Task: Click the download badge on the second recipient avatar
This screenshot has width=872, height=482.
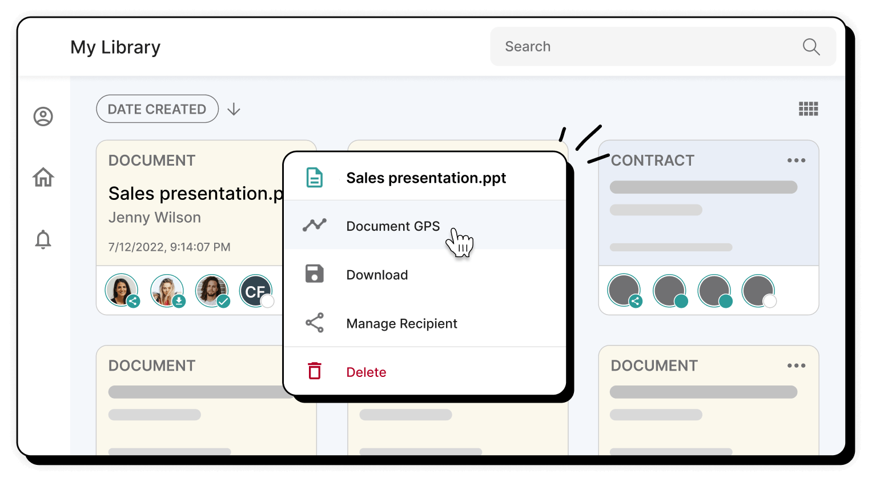Action: point(179,303)
